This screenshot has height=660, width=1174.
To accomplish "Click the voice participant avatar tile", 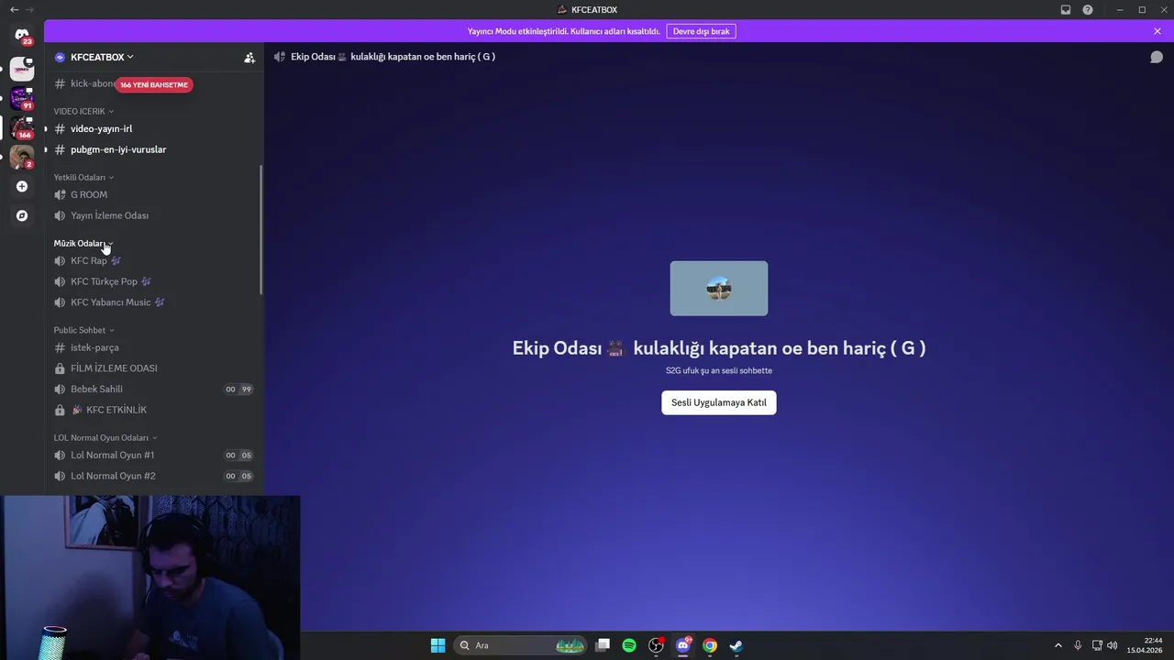I will (x=719, y=289).
